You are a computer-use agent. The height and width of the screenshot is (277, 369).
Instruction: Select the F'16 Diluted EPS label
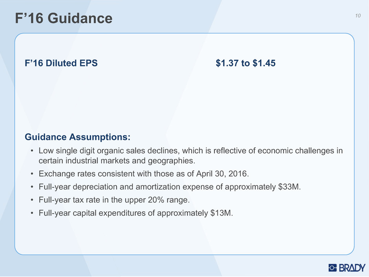coord(61,63)
